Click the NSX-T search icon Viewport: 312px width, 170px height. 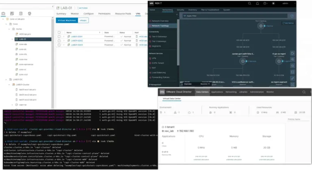249,3
